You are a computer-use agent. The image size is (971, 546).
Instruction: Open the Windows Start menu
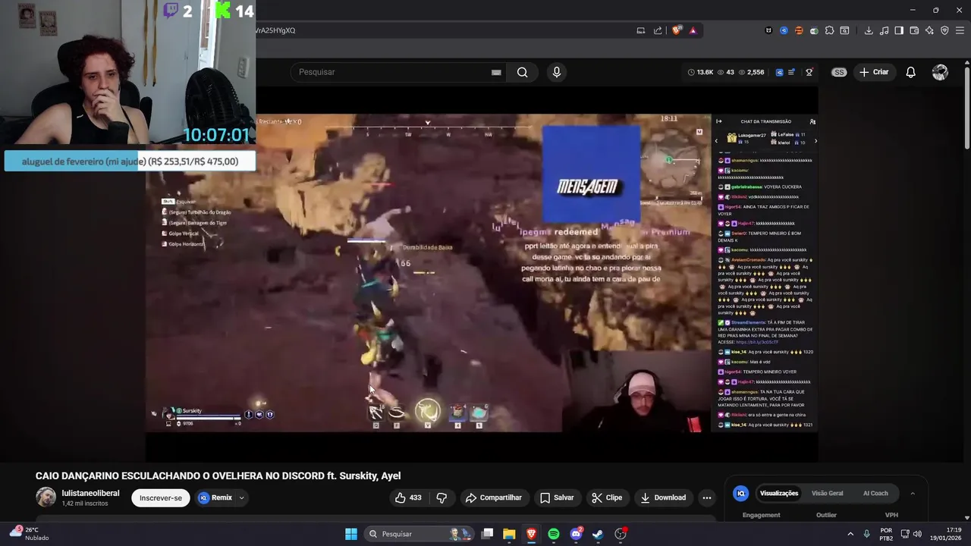tap(351, 534)
